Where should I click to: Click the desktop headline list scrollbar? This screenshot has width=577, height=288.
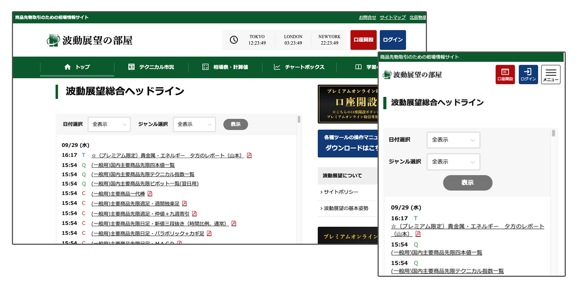(x=299, y=120)
